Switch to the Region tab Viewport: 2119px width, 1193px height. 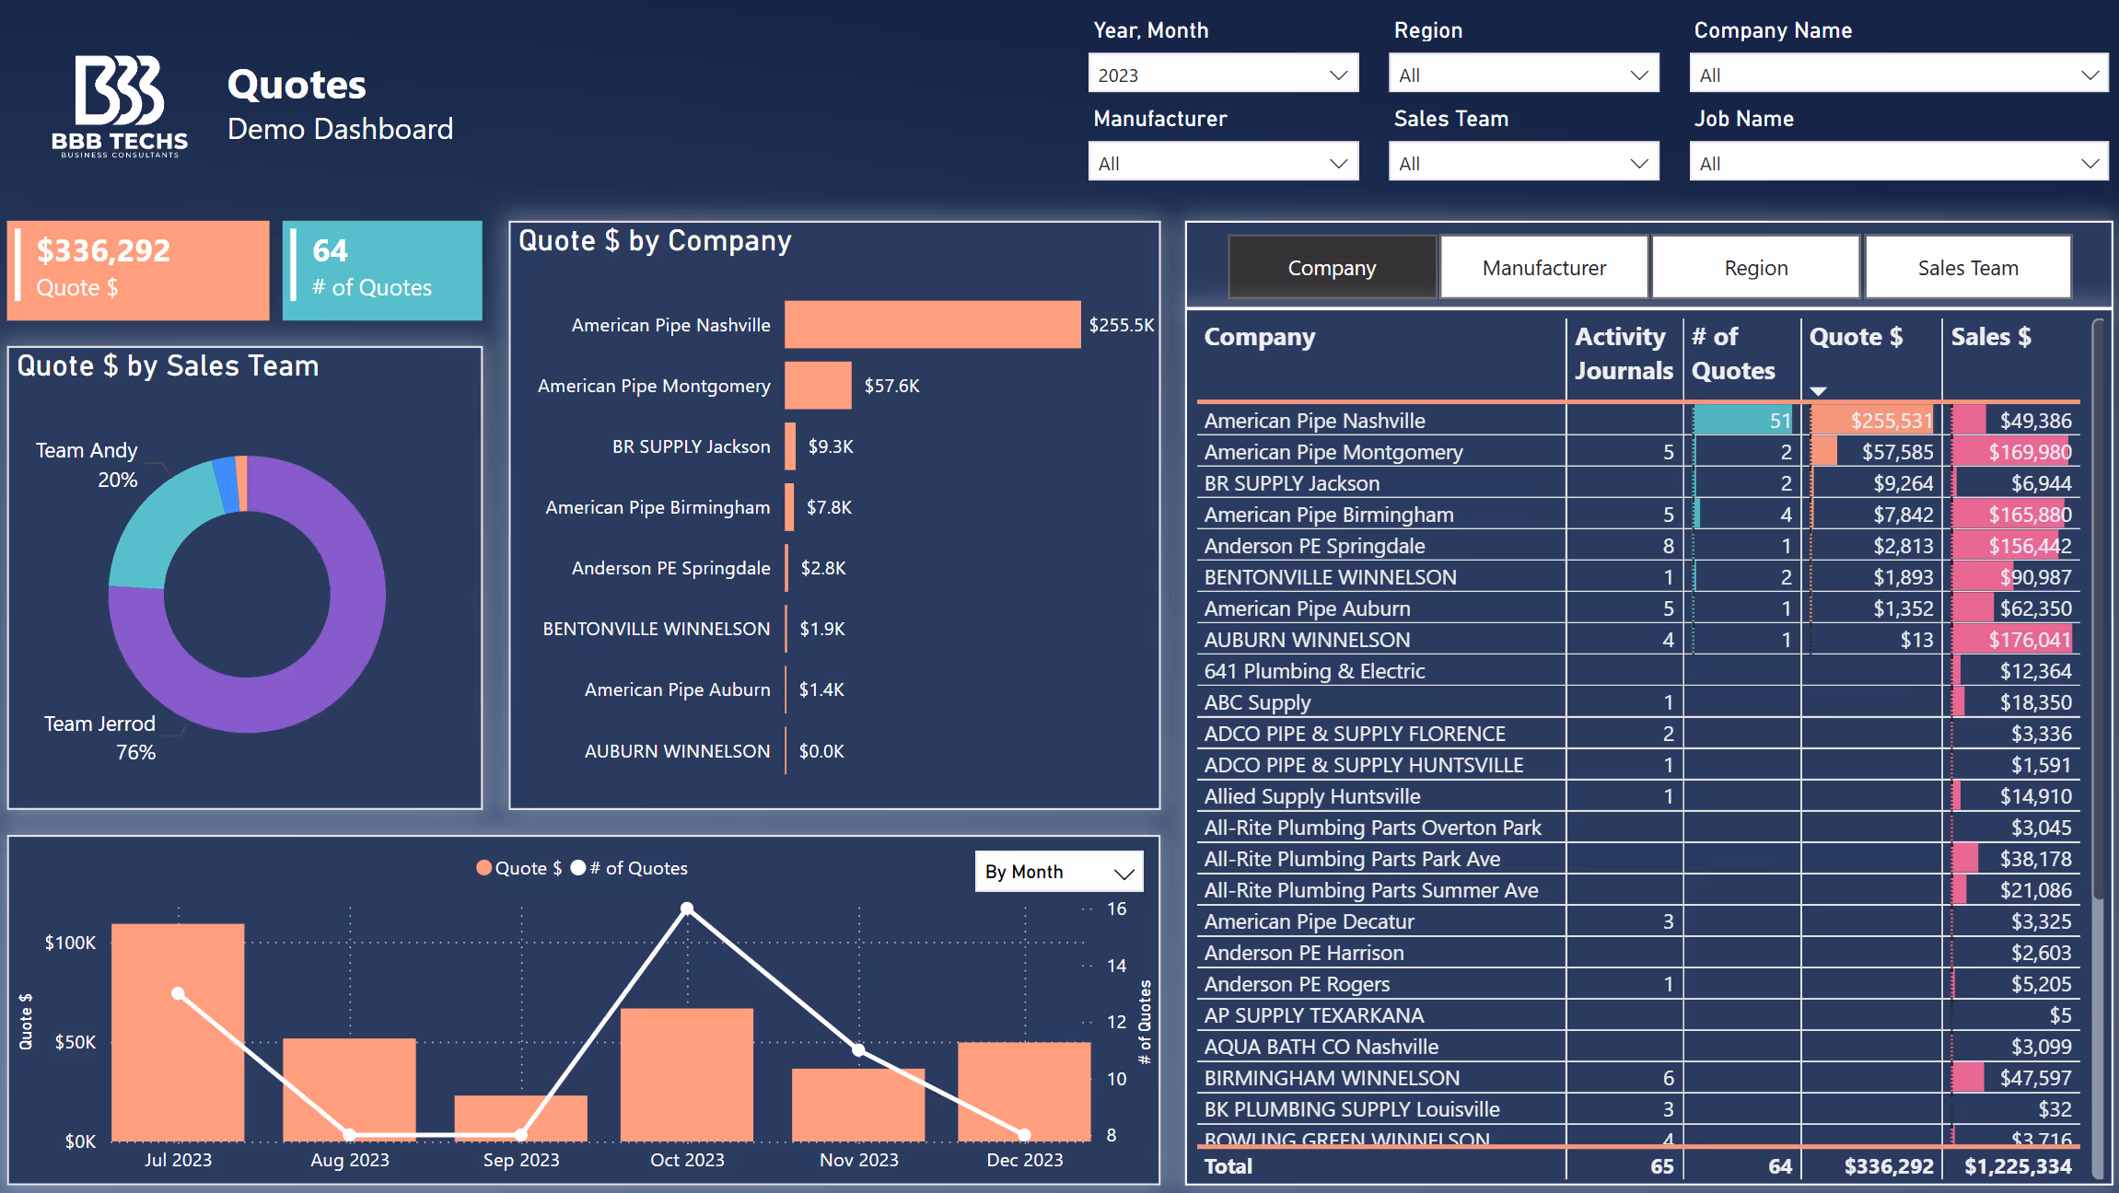[x=1756, y=268]
